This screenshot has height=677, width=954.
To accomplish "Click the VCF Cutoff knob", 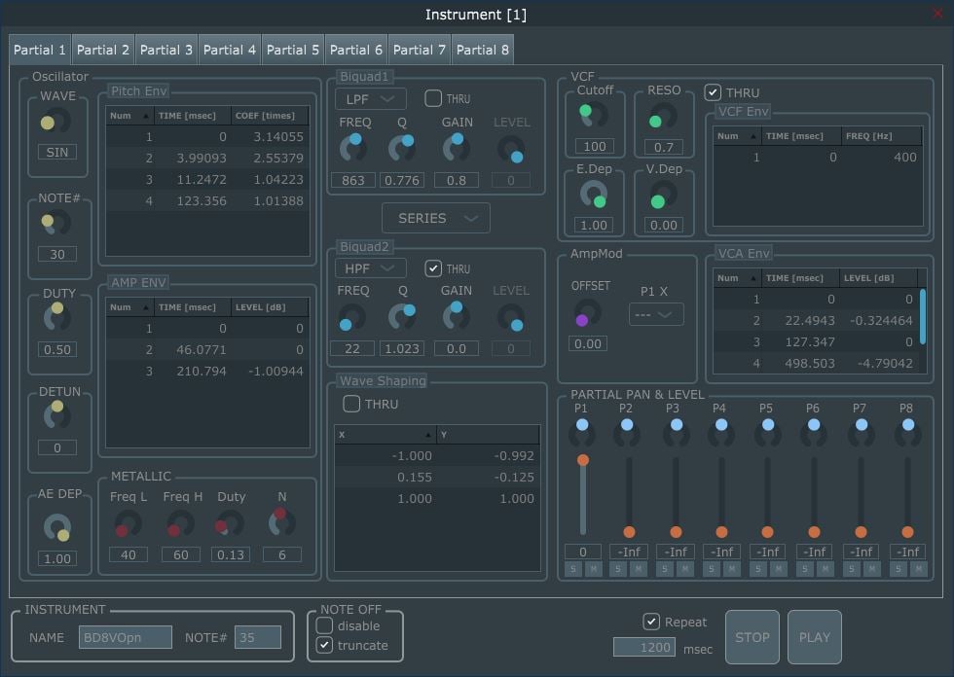I will 594,116.
